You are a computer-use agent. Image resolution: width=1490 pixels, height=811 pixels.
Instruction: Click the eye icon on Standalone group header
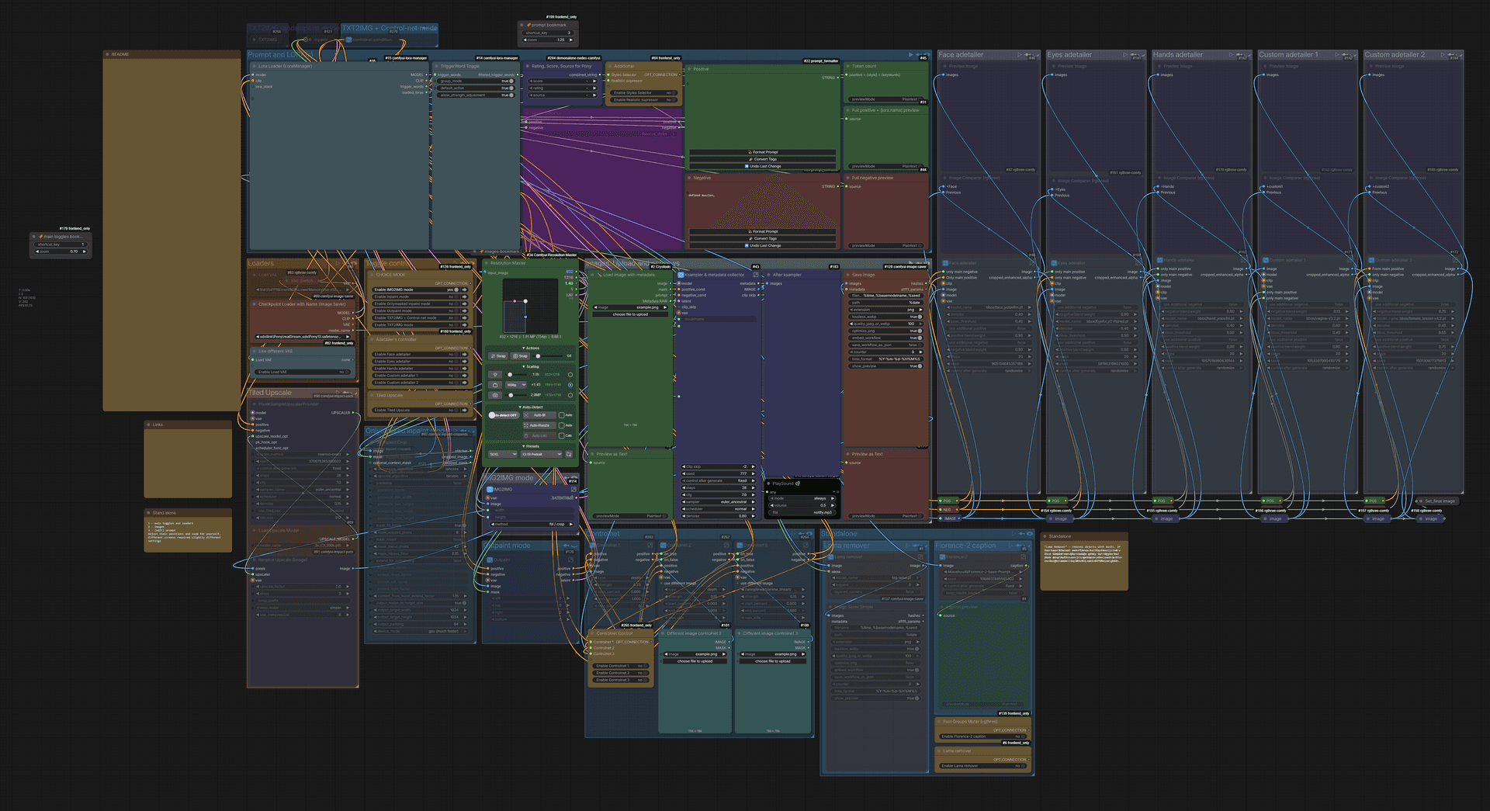(1030, 534)
